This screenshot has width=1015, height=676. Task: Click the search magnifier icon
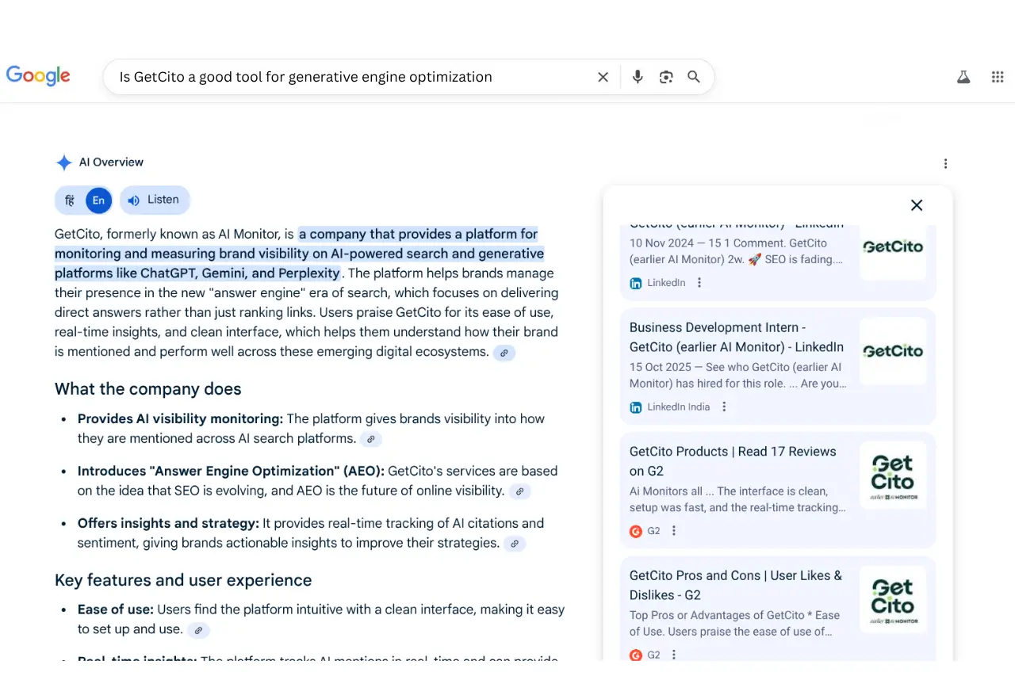(x=693, y=76)
